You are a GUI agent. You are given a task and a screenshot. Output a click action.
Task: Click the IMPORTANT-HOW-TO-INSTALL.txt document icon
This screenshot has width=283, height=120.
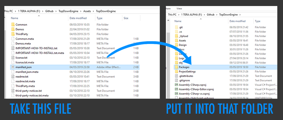(x=13, y=48)
